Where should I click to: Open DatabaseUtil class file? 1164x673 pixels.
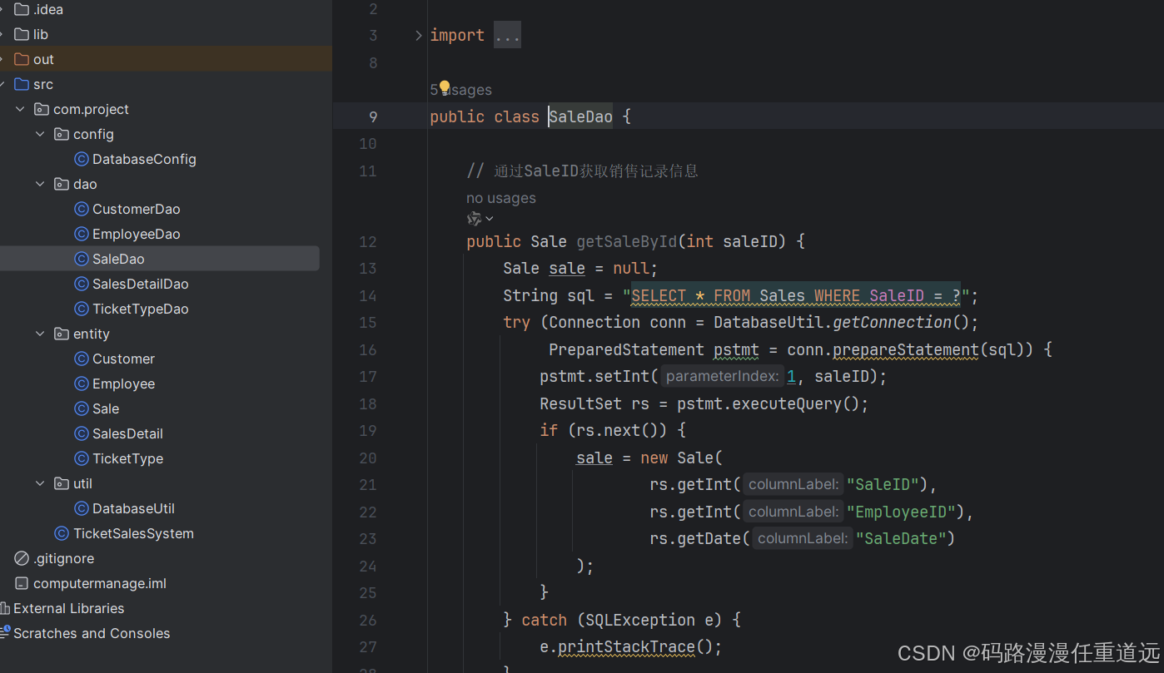133,508
